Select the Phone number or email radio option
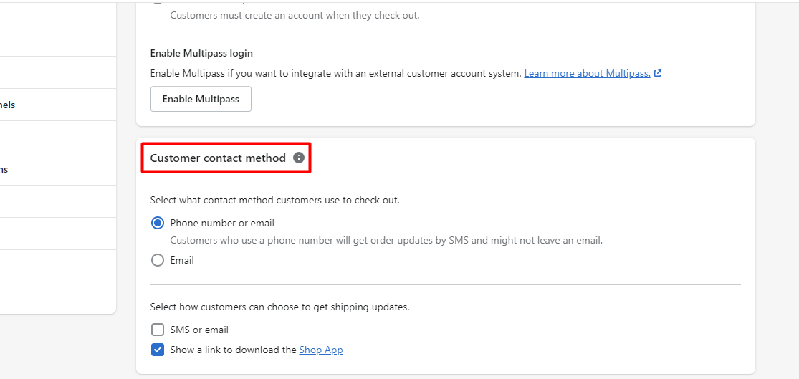799x379 pixels. pyautogui.click(x=158, y=223)
